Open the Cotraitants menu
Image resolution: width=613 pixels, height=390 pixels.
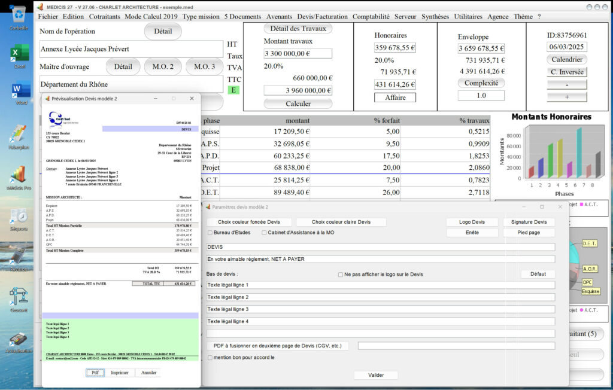click(104, 17)
